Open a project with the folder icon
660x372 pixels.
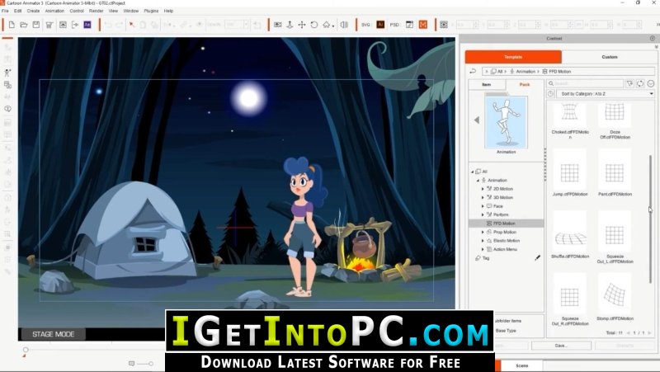click(24, 25)
